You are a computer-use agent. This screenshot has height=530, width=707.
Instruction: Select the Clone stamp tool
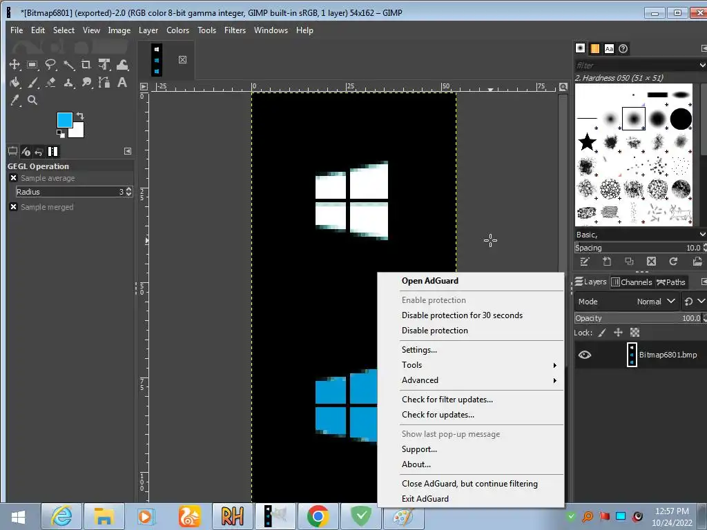click(x=68, y=83)
